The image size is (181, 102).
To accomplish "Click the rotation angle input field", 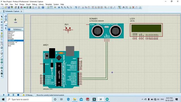I will pos(6,22).
